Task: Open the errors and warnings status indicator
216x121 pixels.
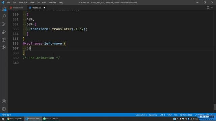Action: pos(6,115)
